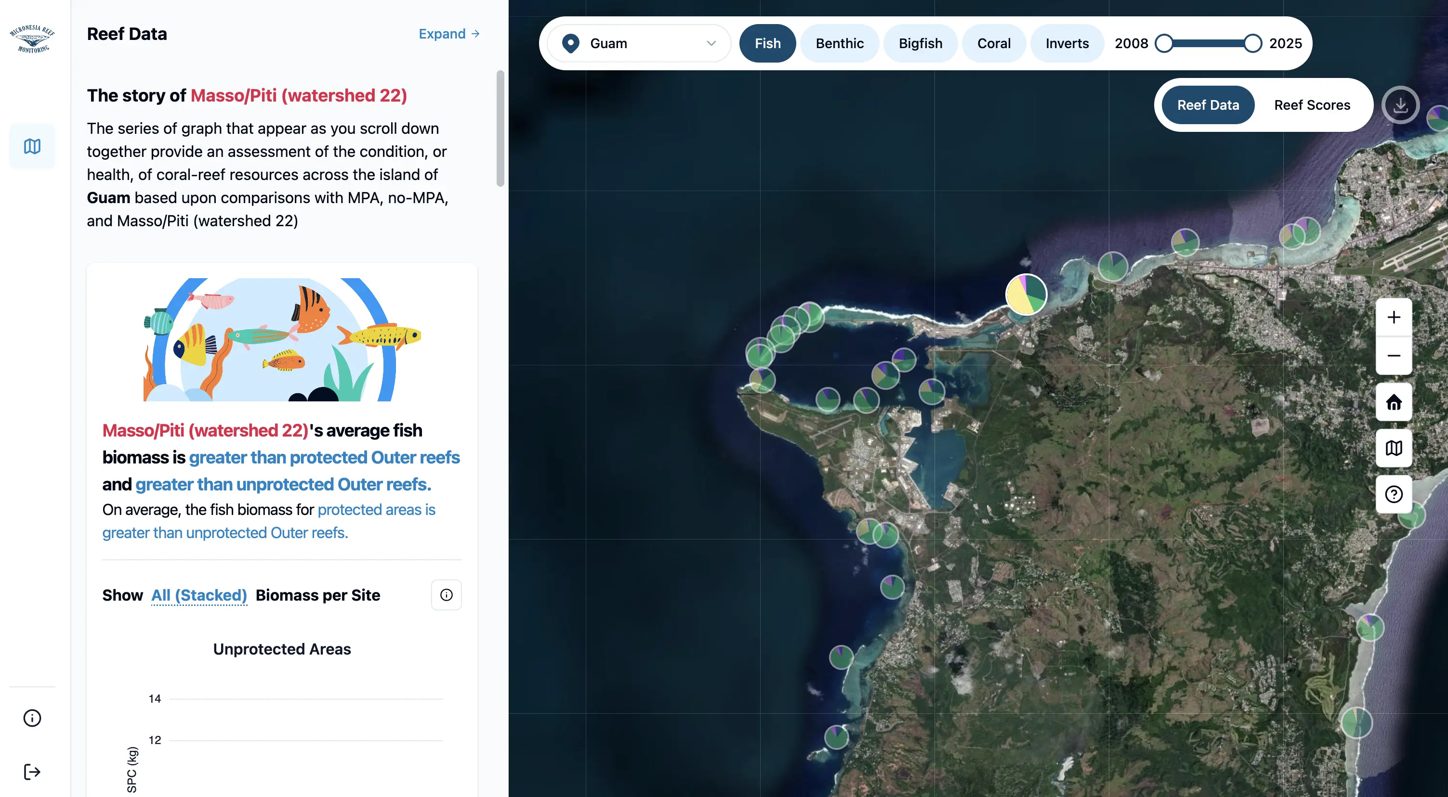Image resolution: width=1448 pixels, height=797 pixels.
Task: Open the All (Stacked) show selector
Action: pos(199,595)
